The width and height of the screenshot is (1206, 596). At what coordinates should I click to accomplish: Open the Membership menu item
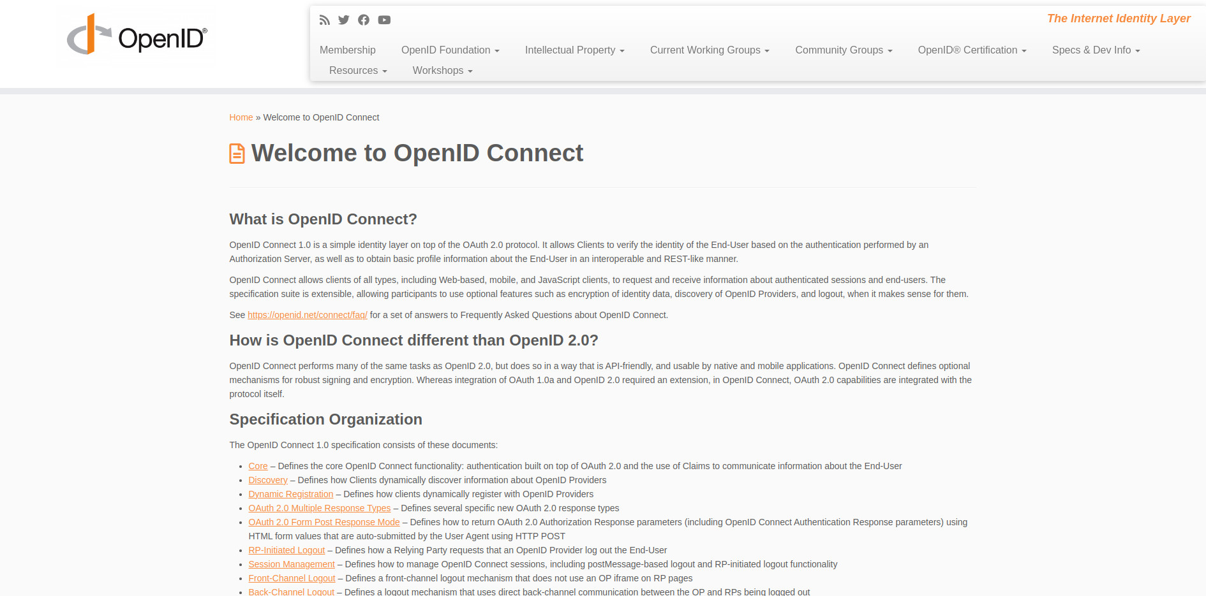(348, 50)
